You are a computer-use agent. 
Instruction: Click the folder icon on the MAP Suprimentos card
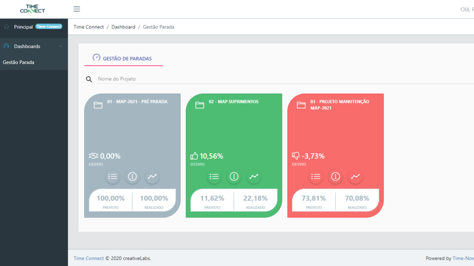(199, 104)
